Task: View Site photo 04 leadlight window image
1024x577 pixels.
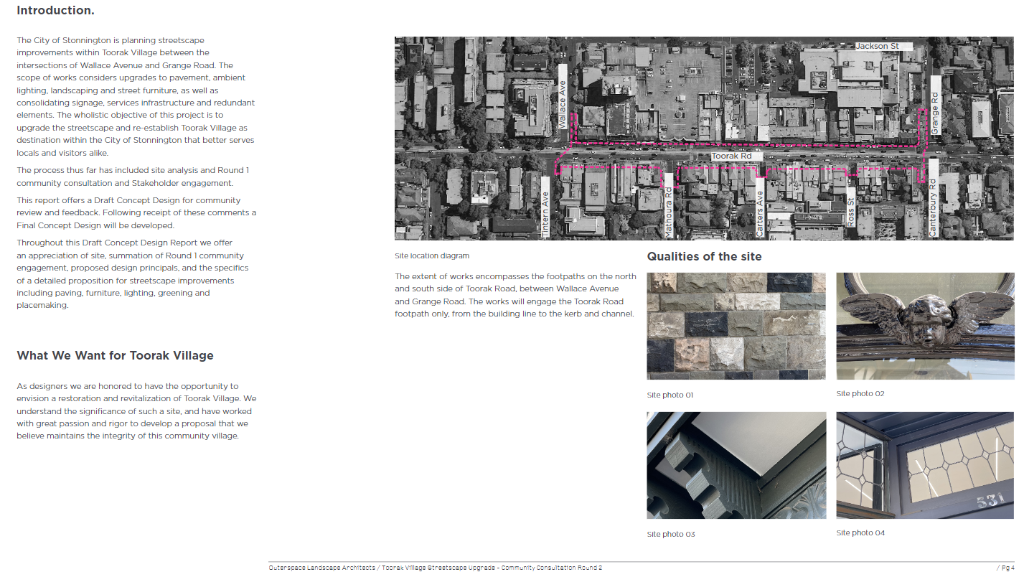Action: (x=924, y=465)
